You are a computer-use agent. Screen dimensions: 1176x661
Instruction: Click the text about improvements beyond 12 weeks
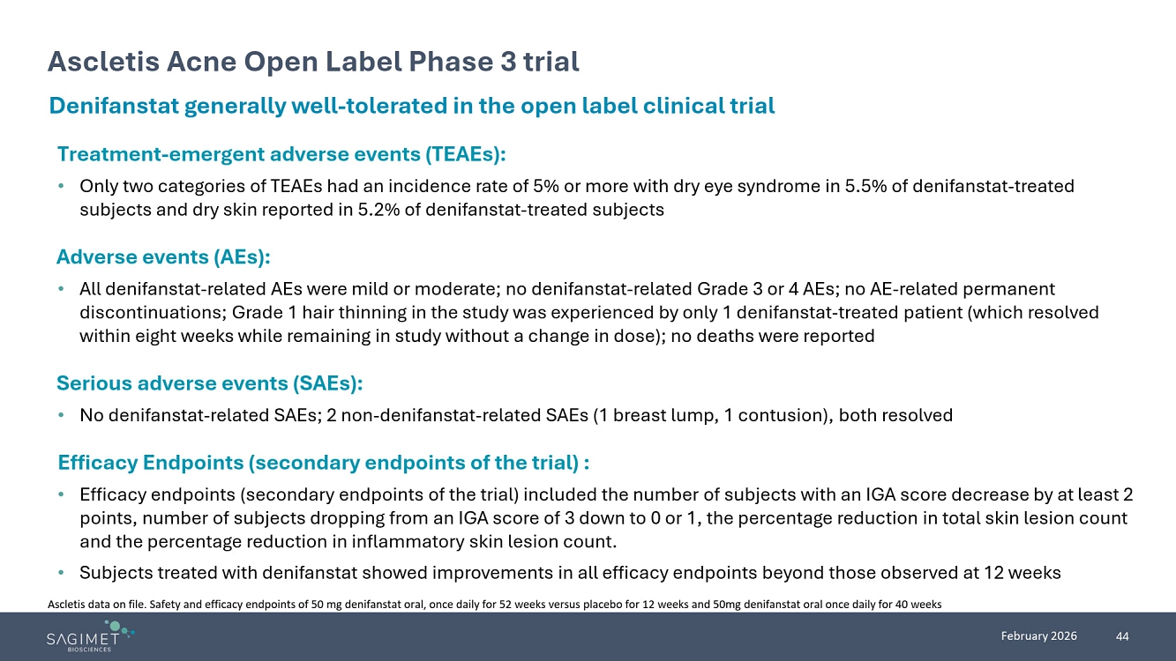[569, 573]
